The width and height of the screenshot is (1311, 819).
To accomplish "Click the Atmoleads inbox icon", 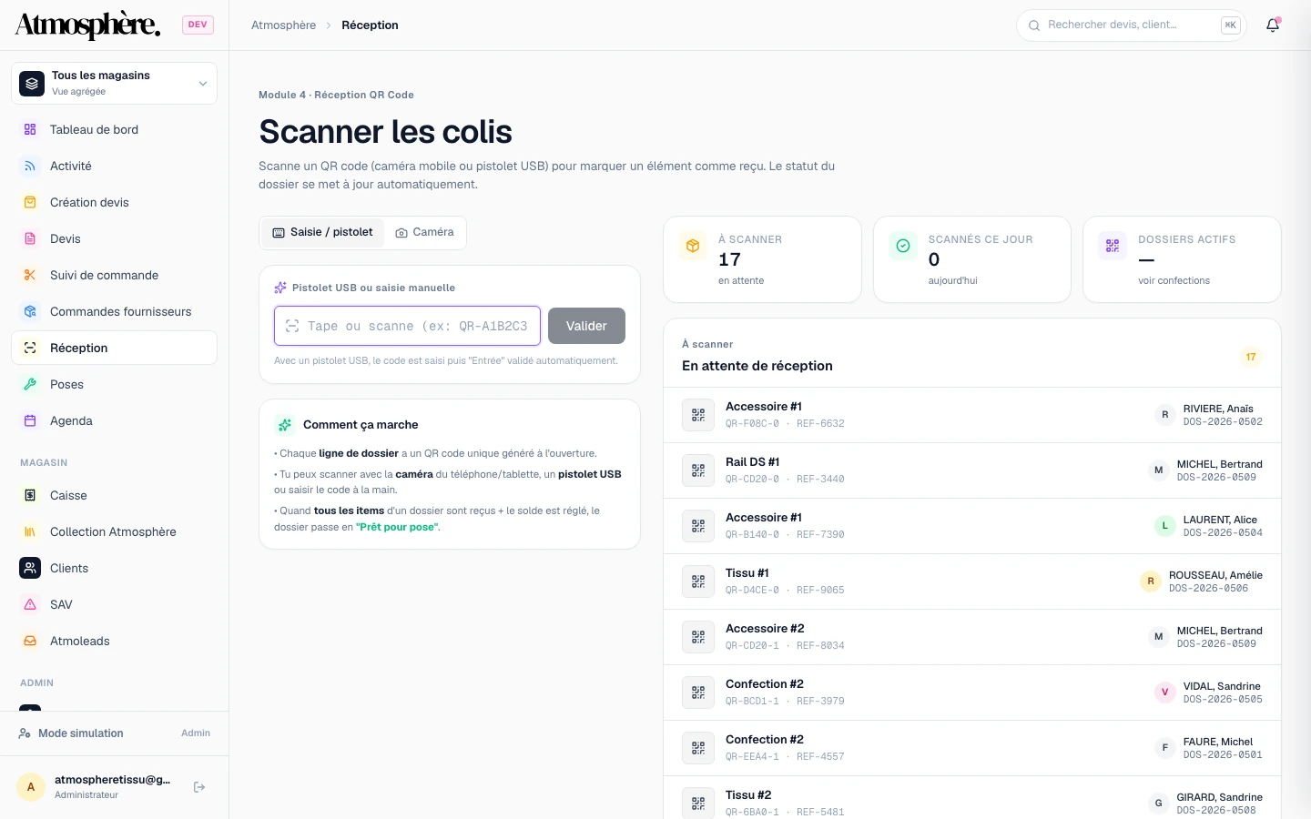I will pos(30,641).
